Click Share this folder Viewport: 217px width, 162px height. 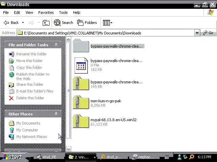pos(29,84)
